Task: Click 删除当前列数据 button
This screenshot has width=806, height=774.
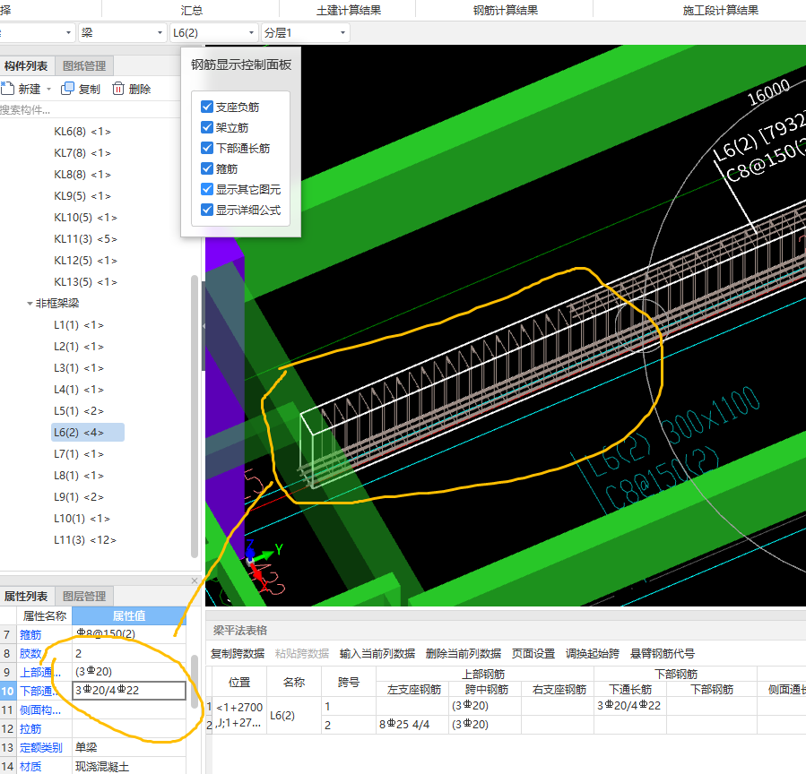Action: coord(464,653)
